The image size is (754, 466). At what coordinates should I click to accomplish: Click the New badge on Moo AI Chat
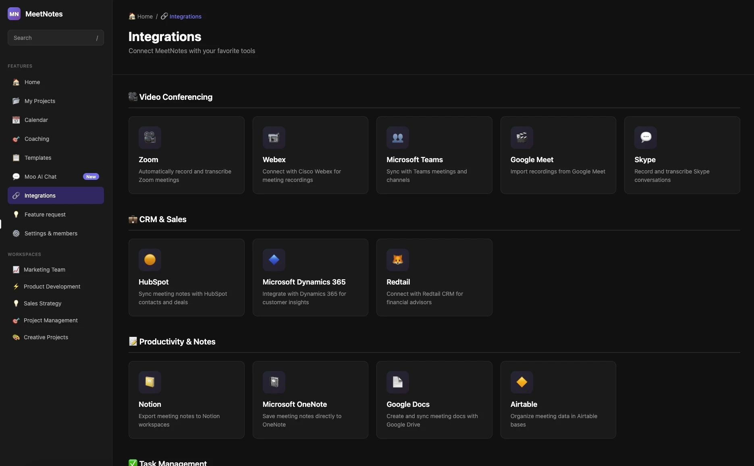point(91,177)
